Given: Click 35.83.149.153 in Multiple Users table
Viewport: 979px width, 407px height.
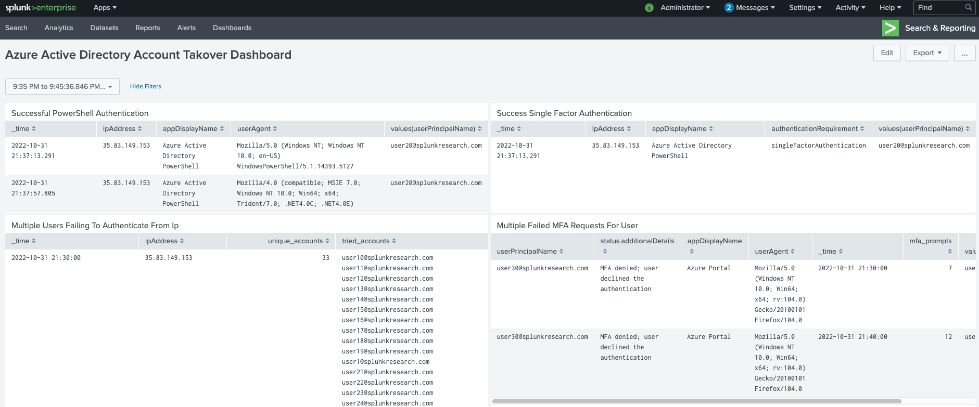Looking at the screenshot, I should point(169,258).
